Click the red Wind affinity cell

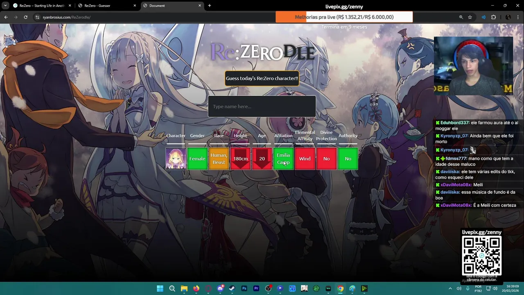[x=305, y=159]
